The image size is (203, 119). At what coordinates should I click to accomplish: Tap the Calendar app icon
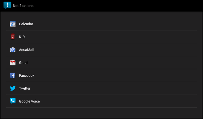point(13,24)
